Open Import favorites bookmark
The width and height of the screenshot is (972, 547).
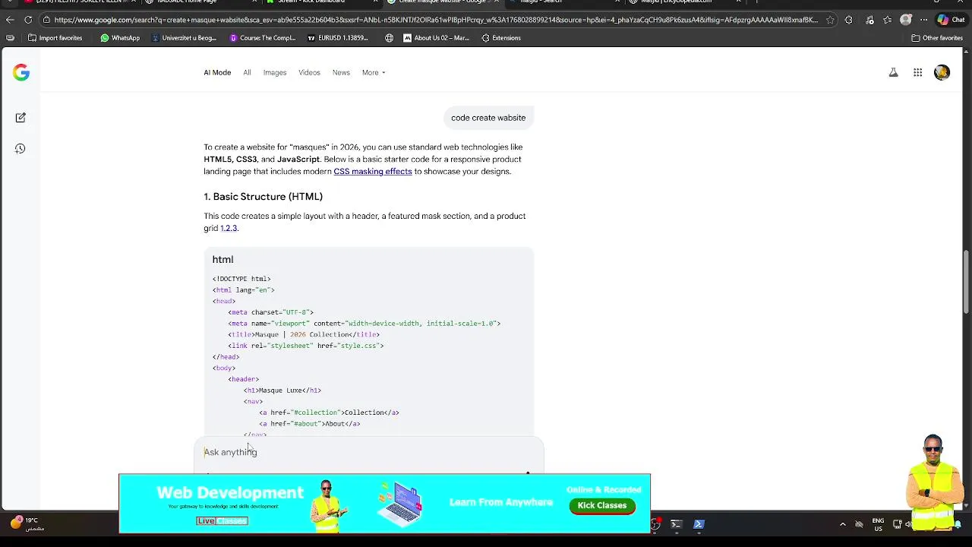(55, 38)
